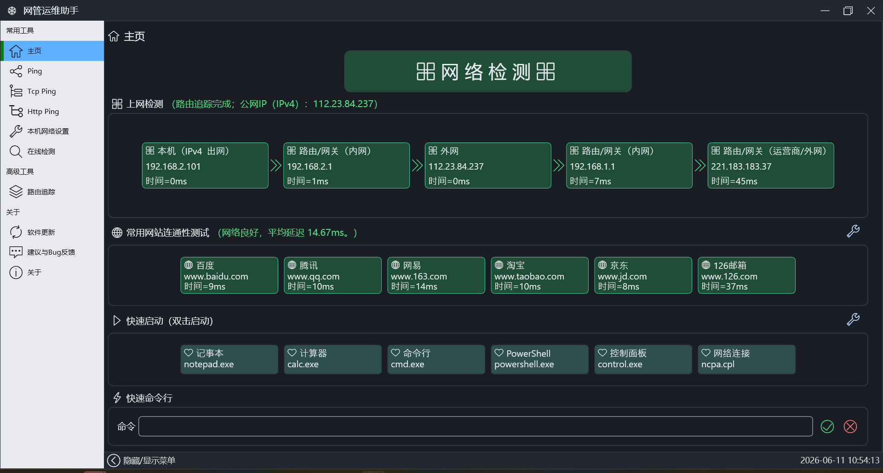Open 在线检测 in sidebar
Image resolution: width=883 pixels, height=473 pixels.
52,152
